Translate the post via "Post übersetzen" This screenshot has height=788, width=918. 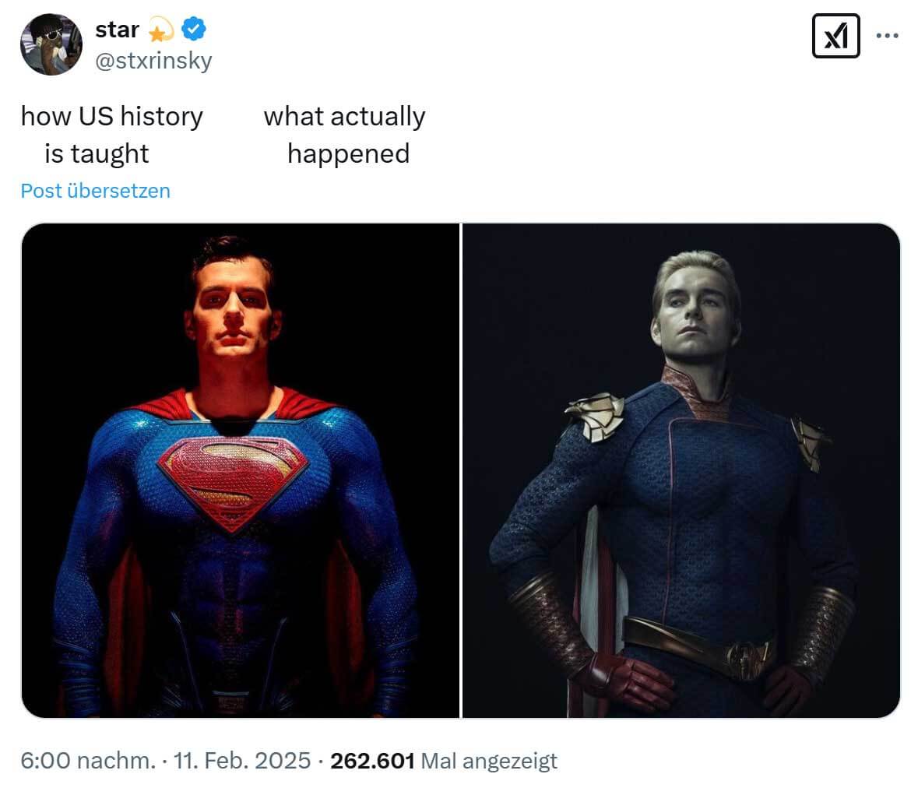pyautogui.click(x=96, y=191)
